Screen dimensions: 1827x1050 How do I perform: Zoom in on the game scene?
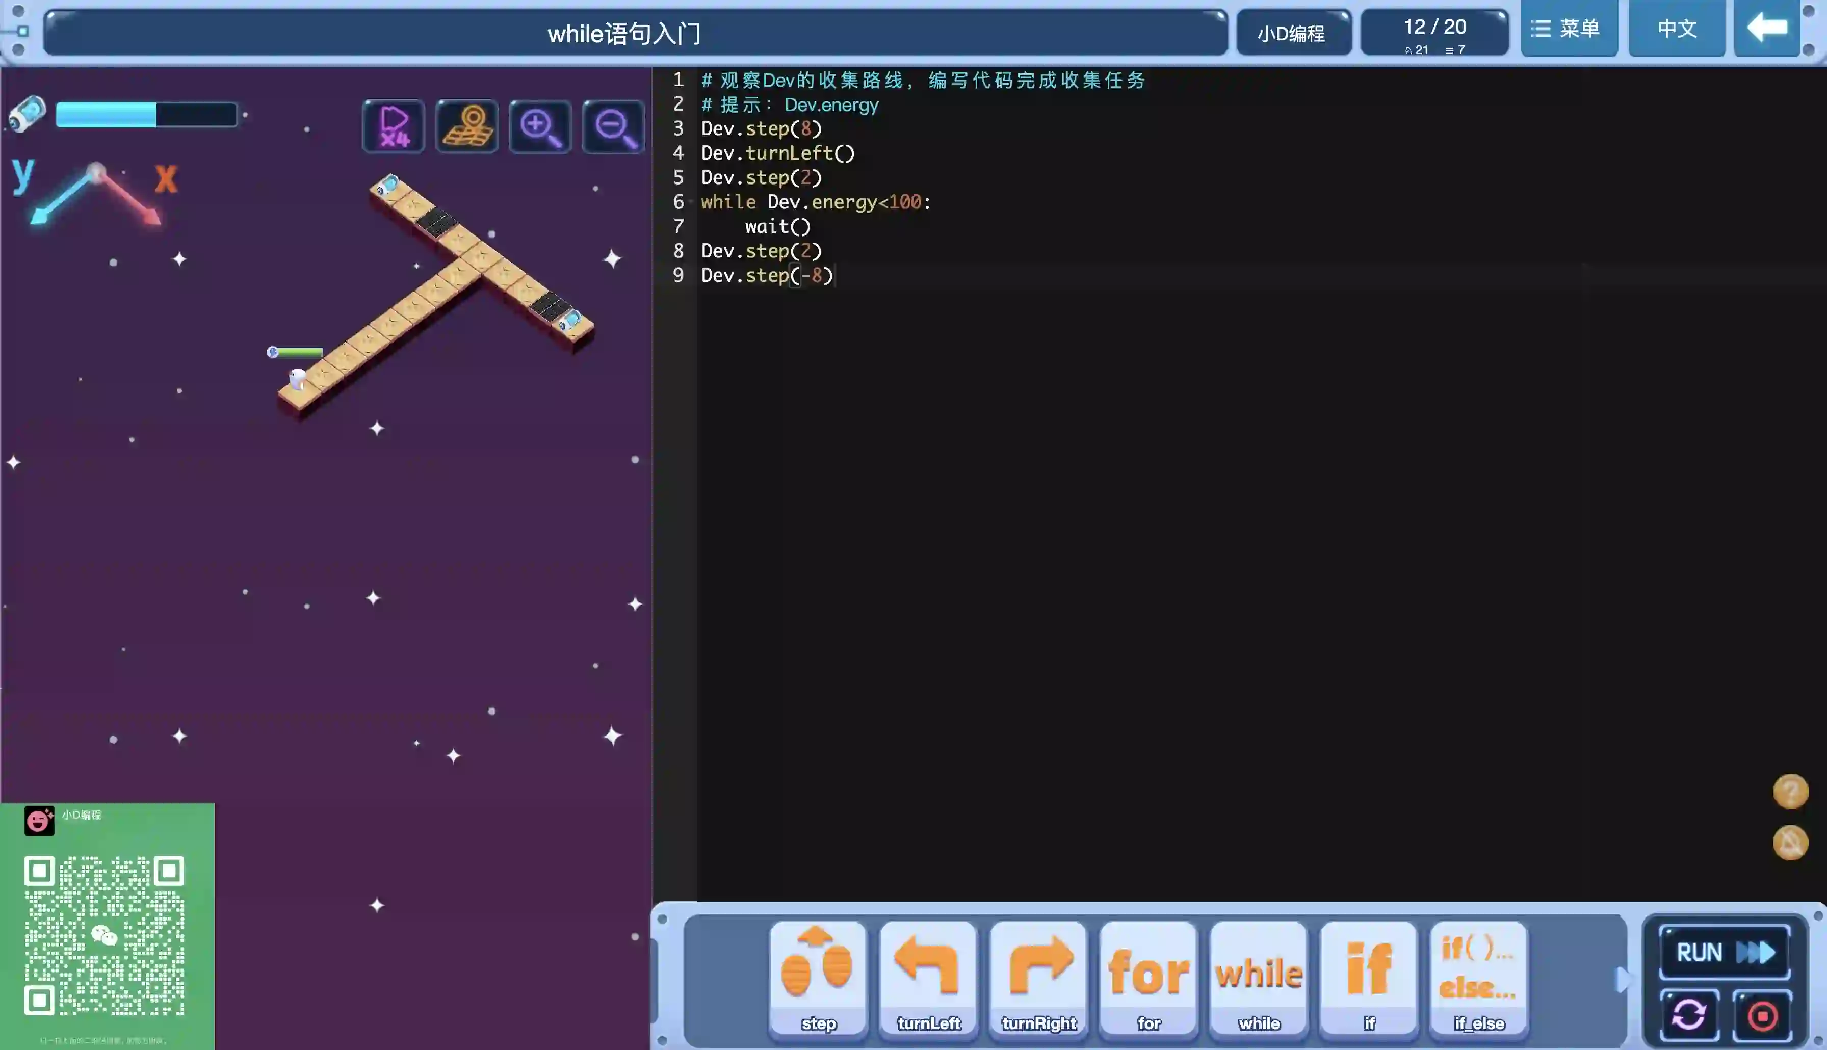pyautogui.click(x=540, y=126)
